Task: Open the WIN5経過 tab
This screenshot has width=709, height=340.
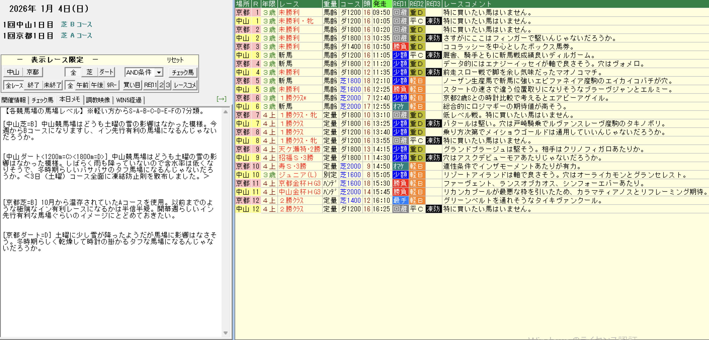Action: [x=129, y=100]
